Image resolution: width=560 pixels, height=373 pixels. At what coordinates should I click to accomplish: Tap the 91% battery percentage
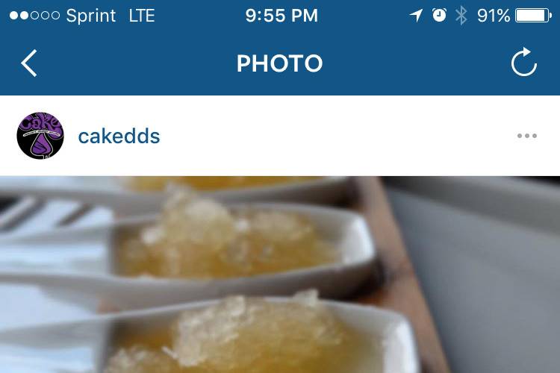(x=494, y=16)
